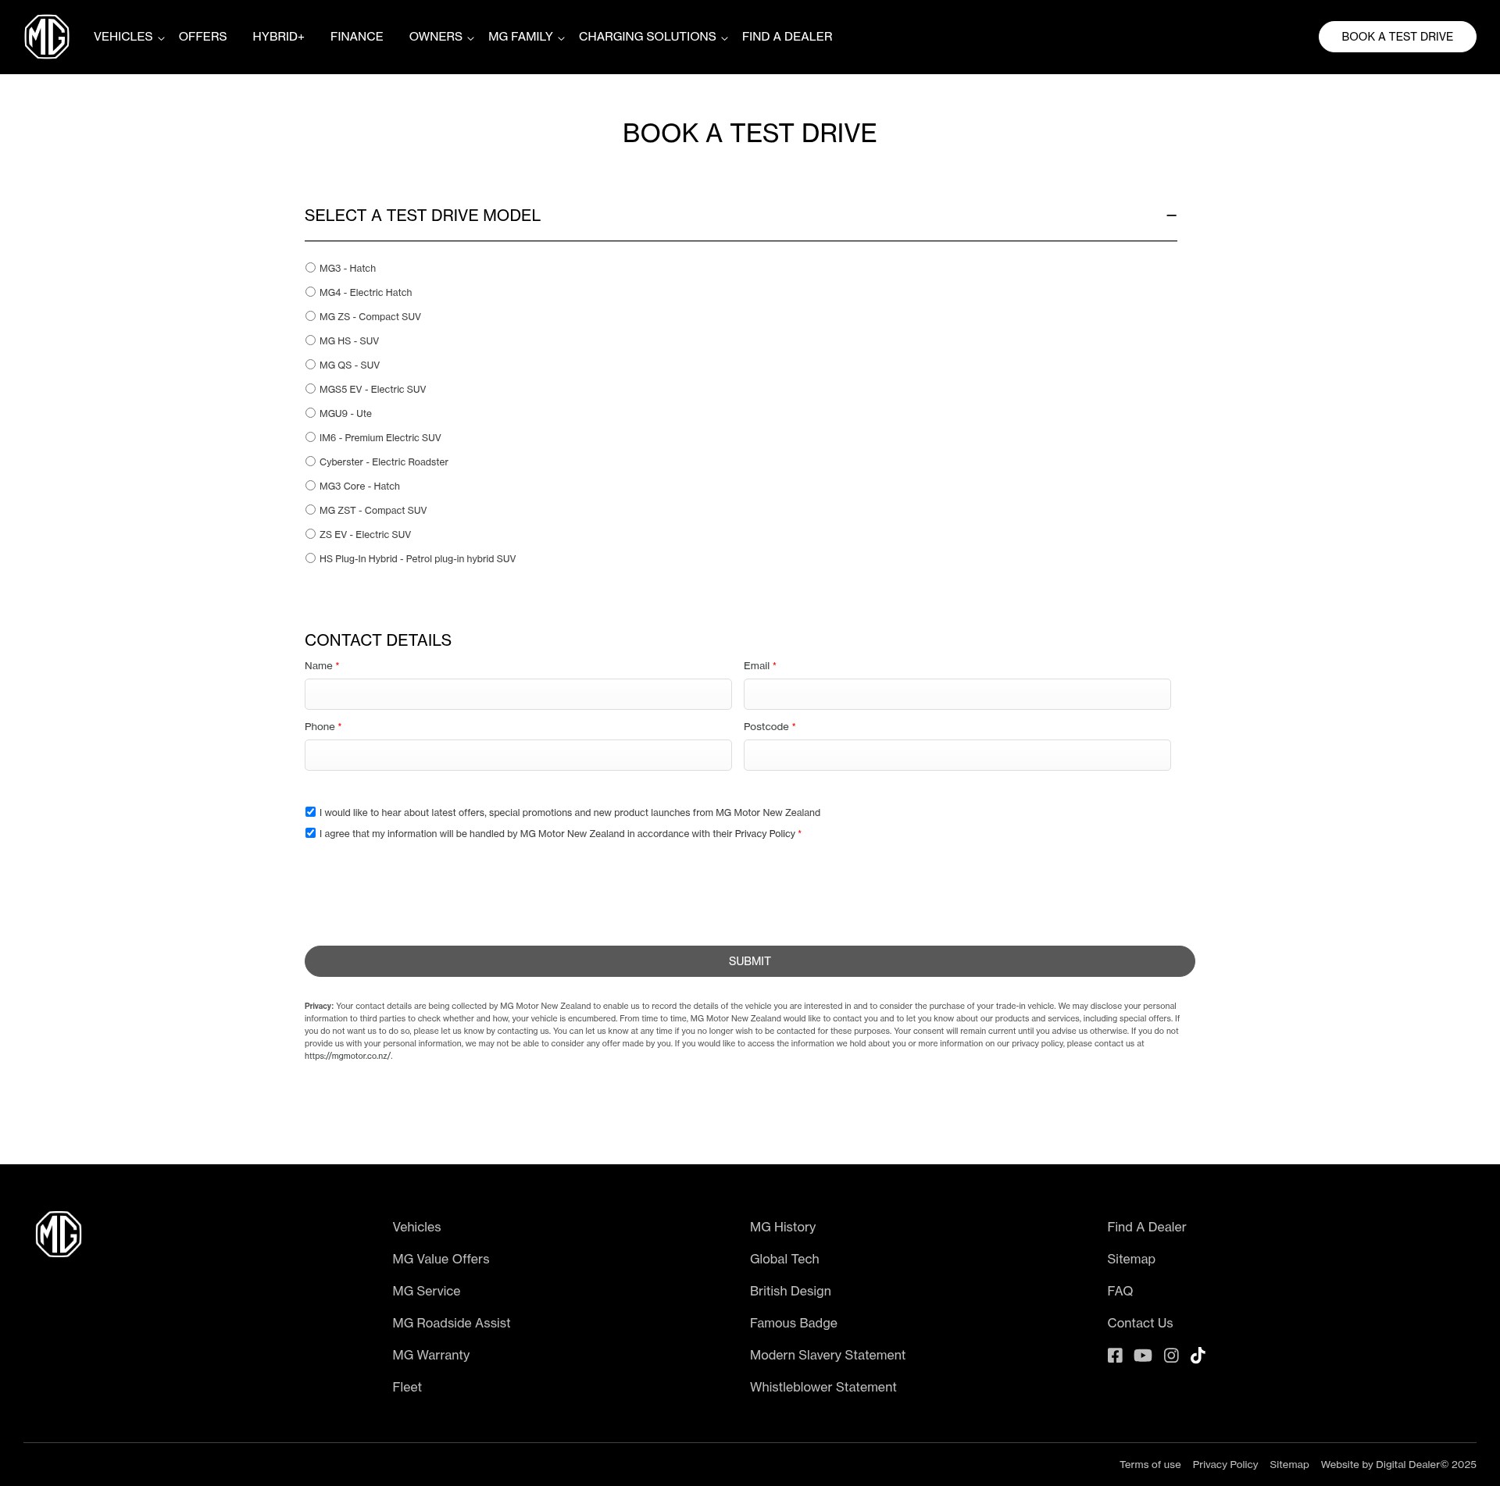Open the Offers menu item
The width and height of the screenshot is (1500, 1486).
tap(202, 37)
